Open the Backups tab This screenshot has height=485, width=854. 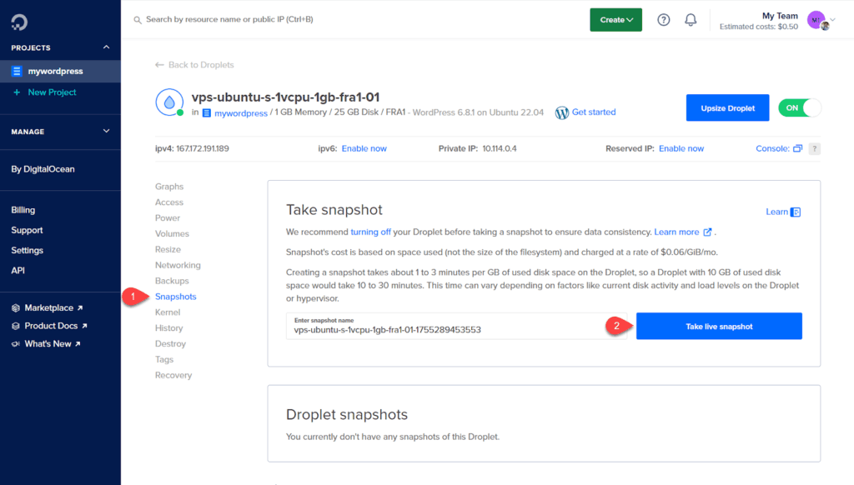pyautogui.click(x=172, y=281)
